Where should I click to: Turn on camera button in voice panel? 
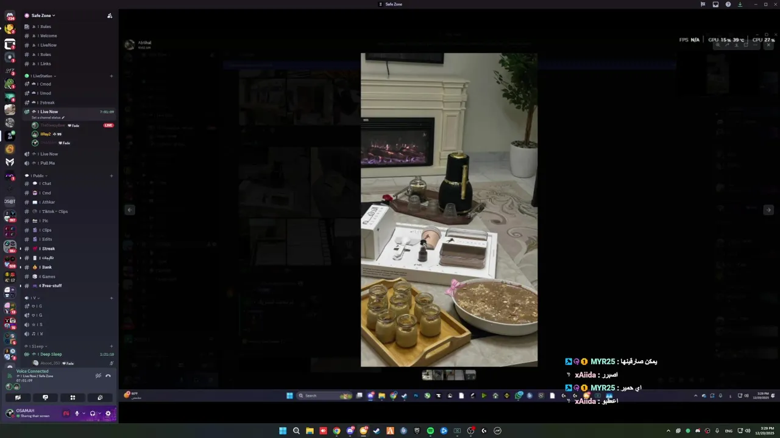18,397
